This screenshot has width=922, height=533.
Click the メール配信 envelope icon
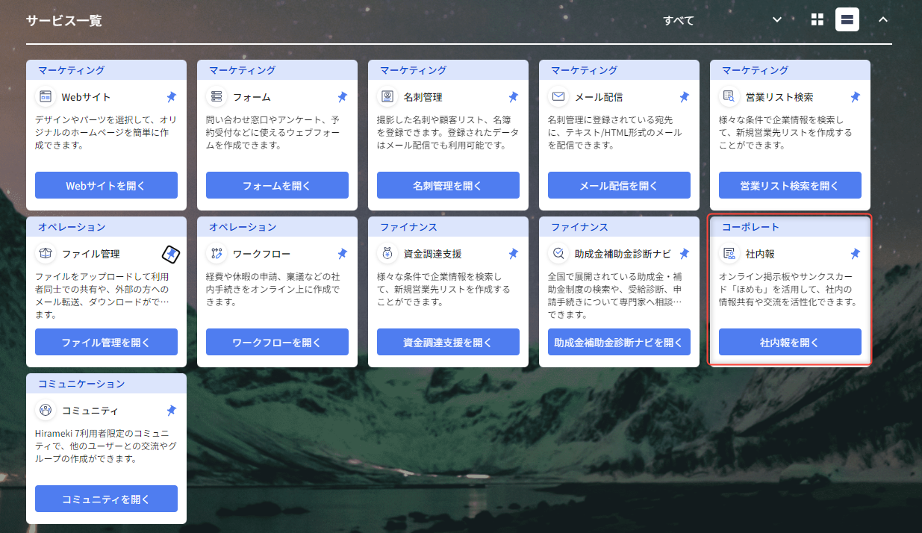[558, 97]
